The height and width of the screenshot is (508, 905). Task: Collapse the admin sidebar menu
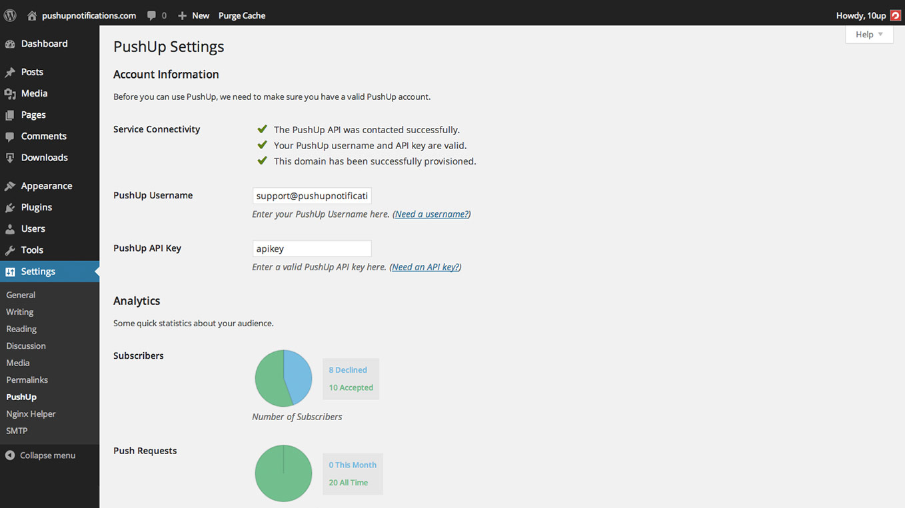41,455
